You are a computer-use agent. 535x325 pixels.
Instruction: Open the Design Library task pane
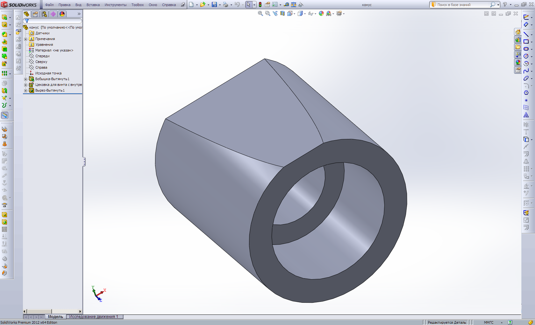click(518, 40)
